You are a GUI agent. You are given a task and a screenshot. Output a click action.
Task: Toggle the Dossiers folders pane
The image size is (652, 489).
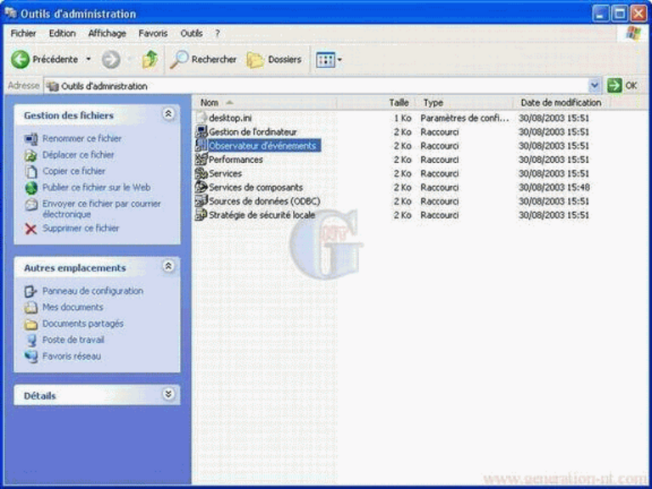(x=274, y=59)
